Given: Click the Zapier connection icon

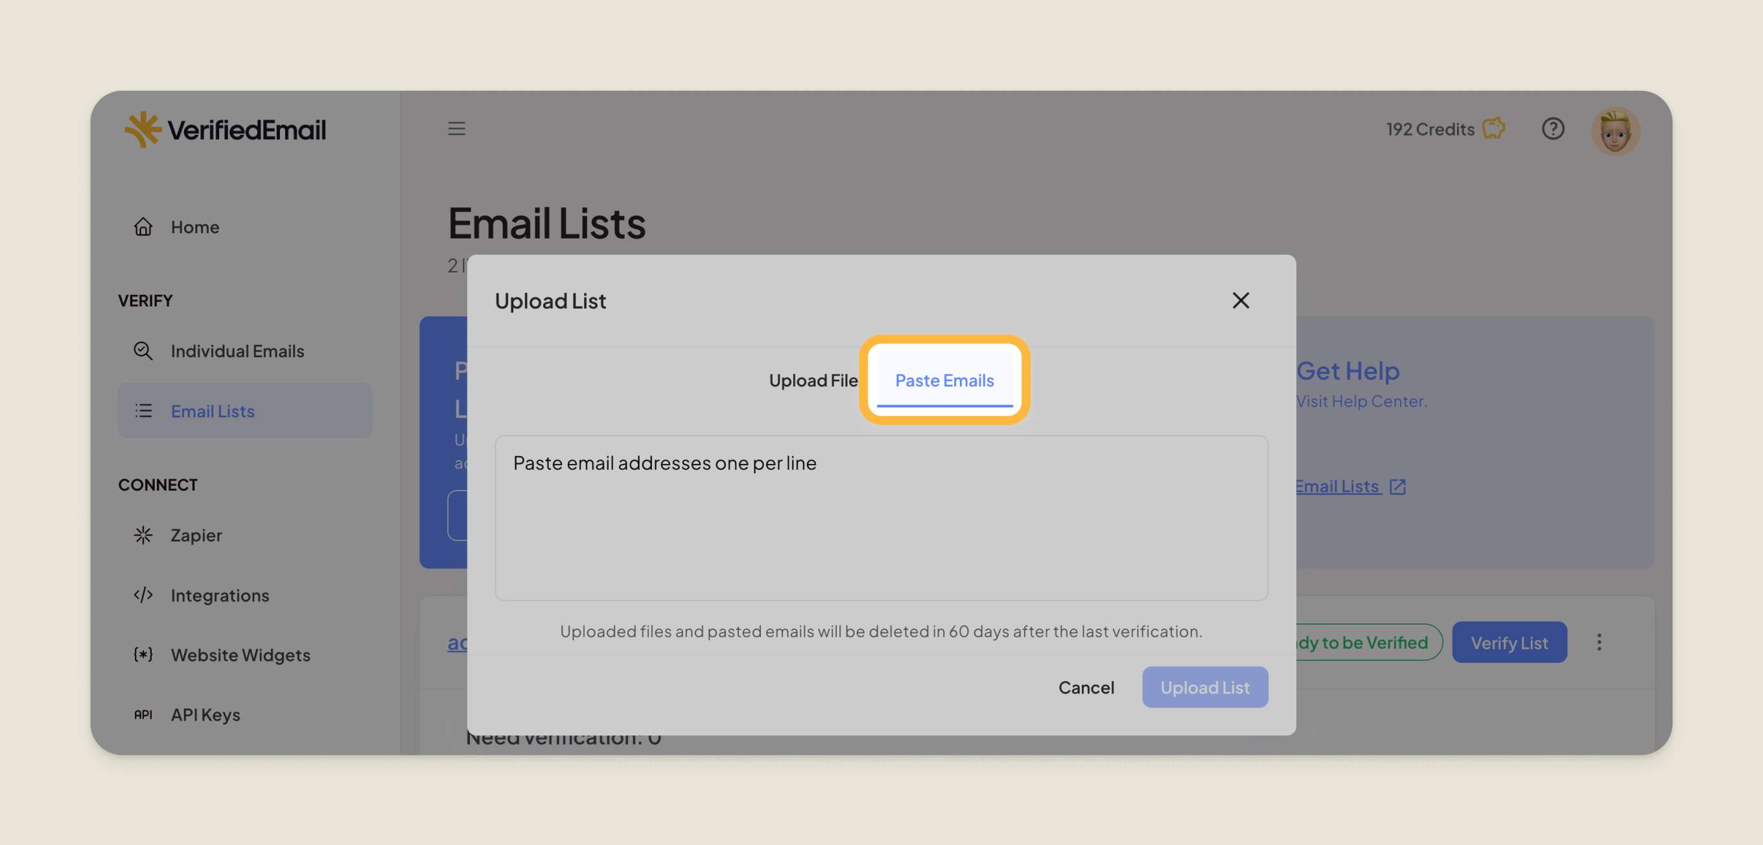Looking at the screenshot, I should point(143,535).
